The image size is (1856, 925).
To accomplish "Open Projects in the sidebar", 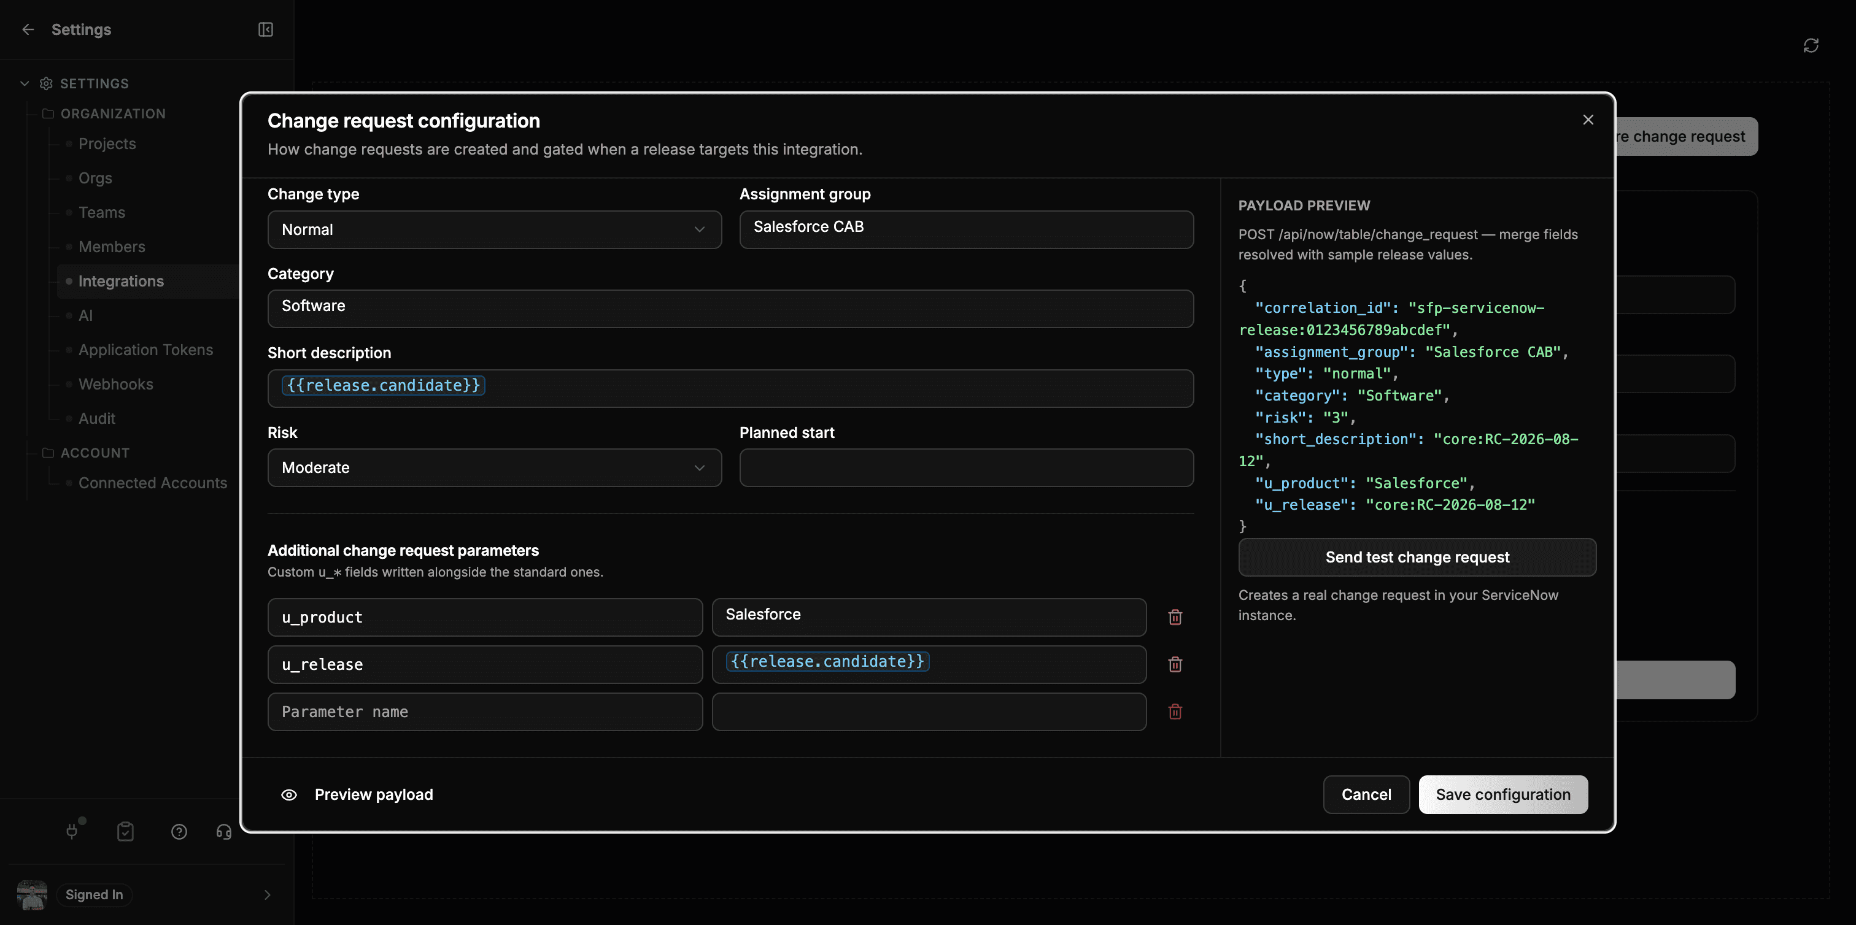I will click(107, 144).
